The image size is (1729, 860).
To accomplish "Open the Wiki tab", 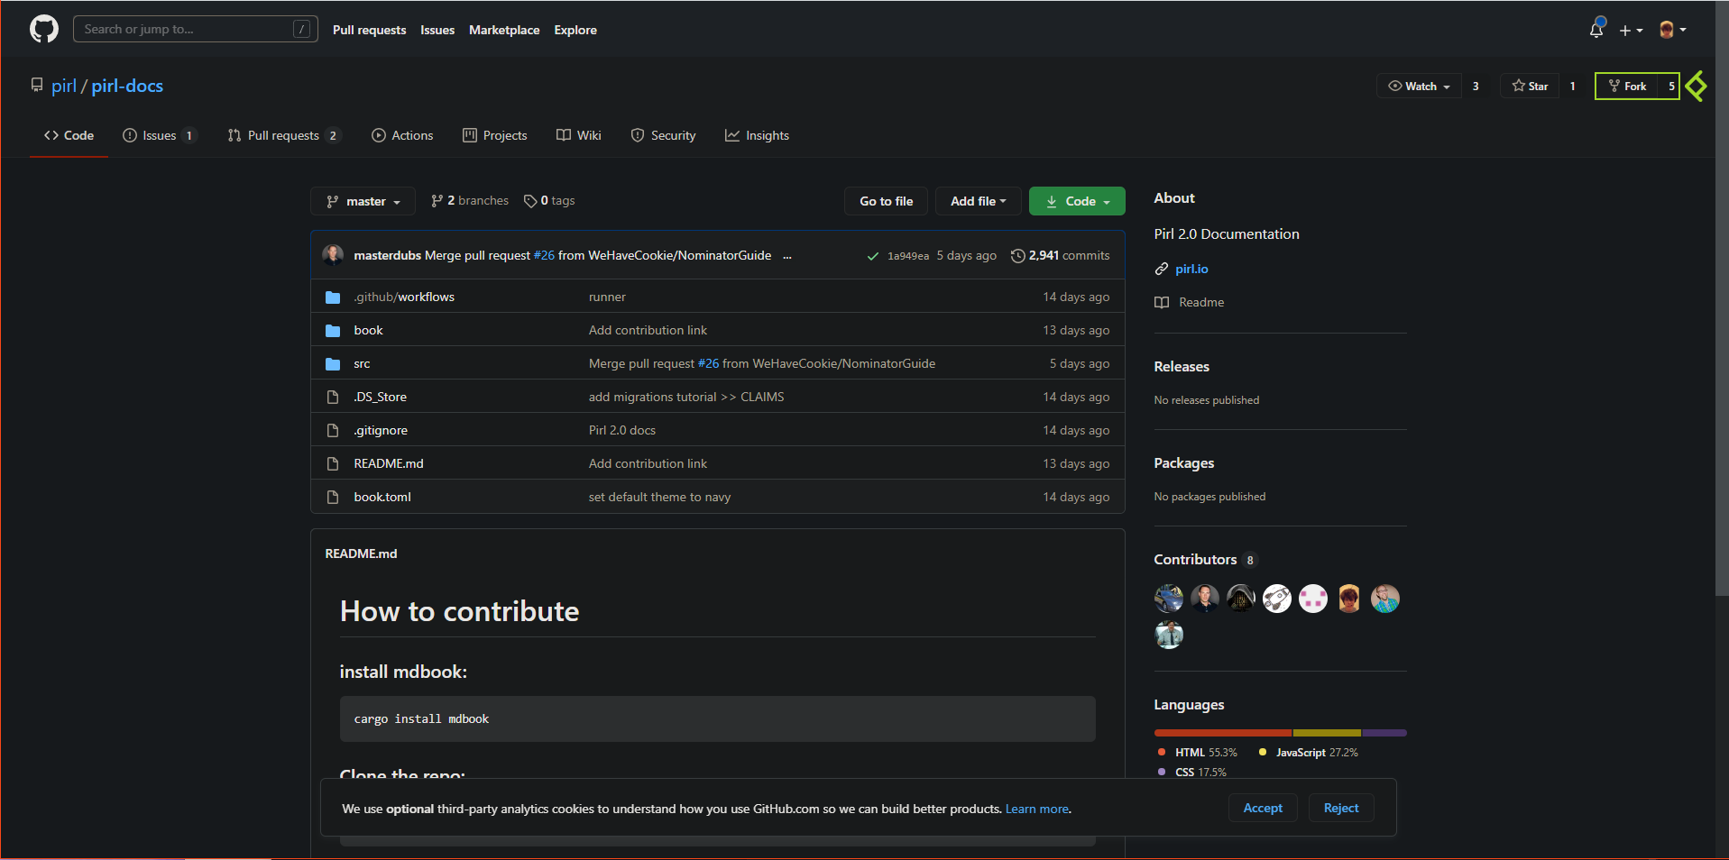I will (578, 135).
